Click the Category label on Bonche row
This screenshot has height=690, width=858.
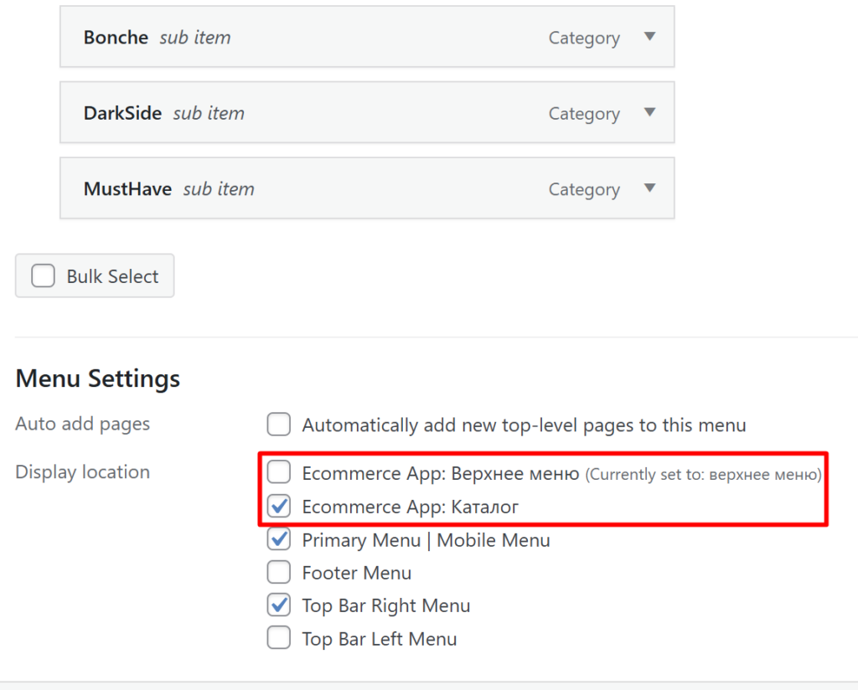pos(584,39)
